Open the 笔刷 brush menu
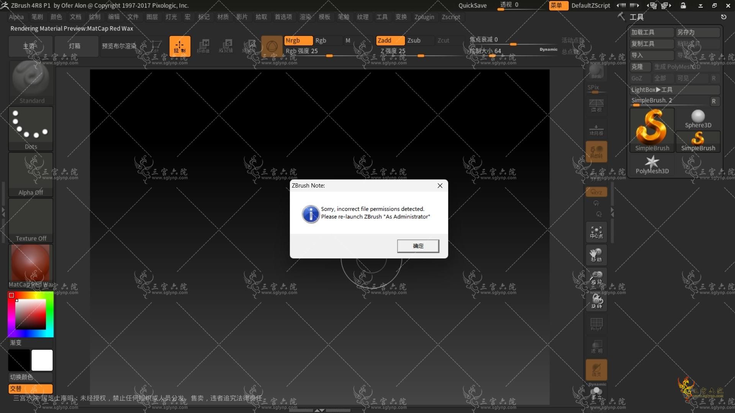Screen dimensions: 735x413 [37, 17]
